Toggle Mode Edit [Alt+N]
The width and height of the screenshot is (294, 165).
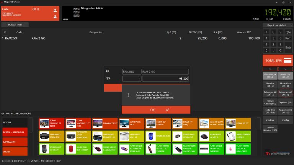[x=285, y=76]
